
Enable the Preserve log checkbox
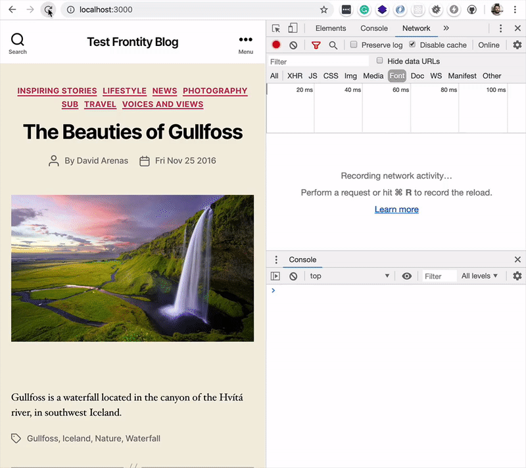[354, 45]
